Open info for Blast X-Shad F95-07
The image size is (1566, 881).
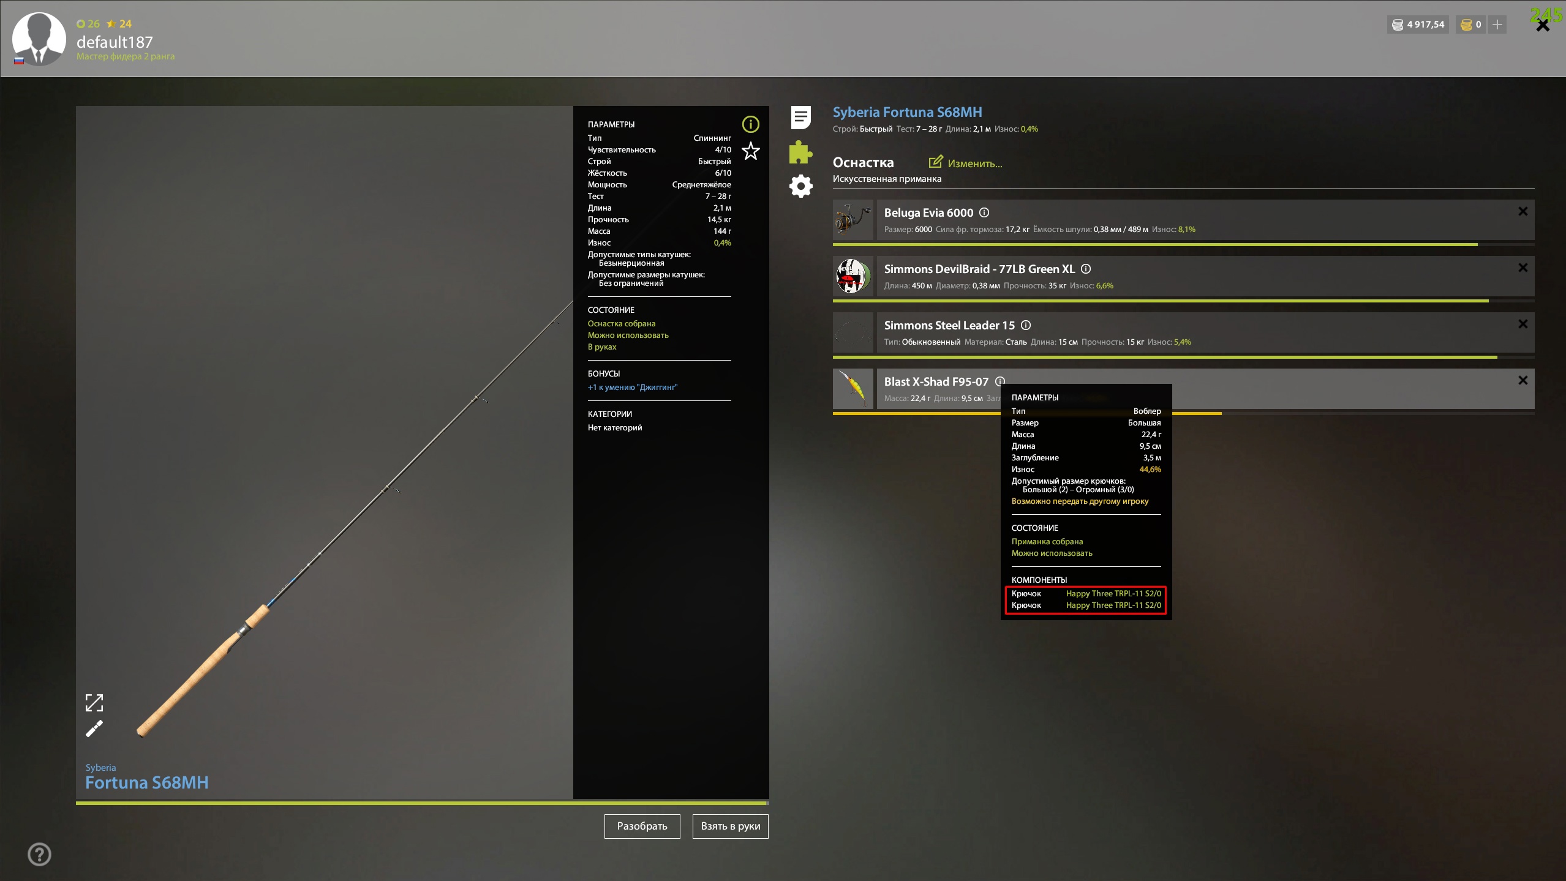point(999,381)
